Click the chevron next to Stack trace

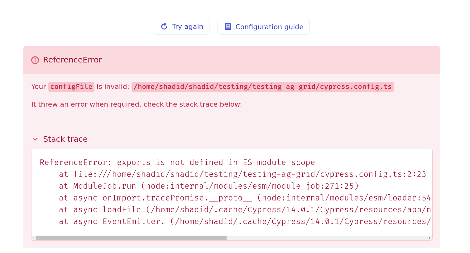pyautogui.click(x=35, y=139)
